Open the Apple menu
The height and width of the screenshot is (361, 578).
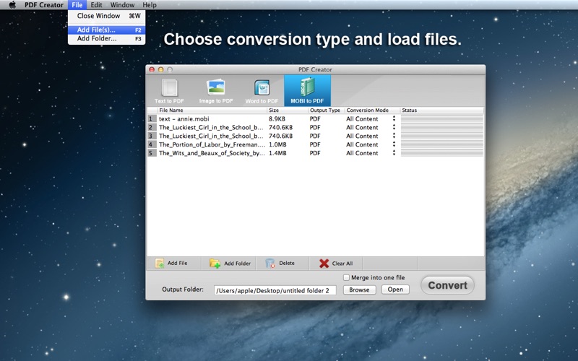[12, 5]
